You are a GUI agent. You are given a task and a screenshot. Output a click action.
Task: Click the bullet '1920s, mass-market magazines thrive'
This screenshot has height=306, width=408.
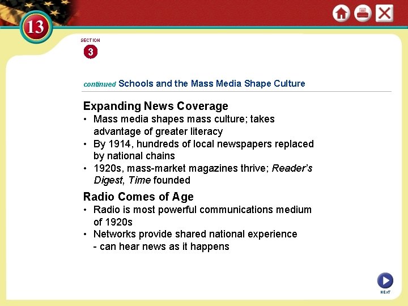(203, 168)
